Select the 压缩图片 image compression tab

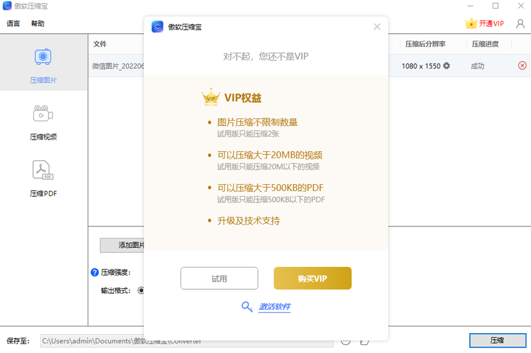click(x=43, y=65)
